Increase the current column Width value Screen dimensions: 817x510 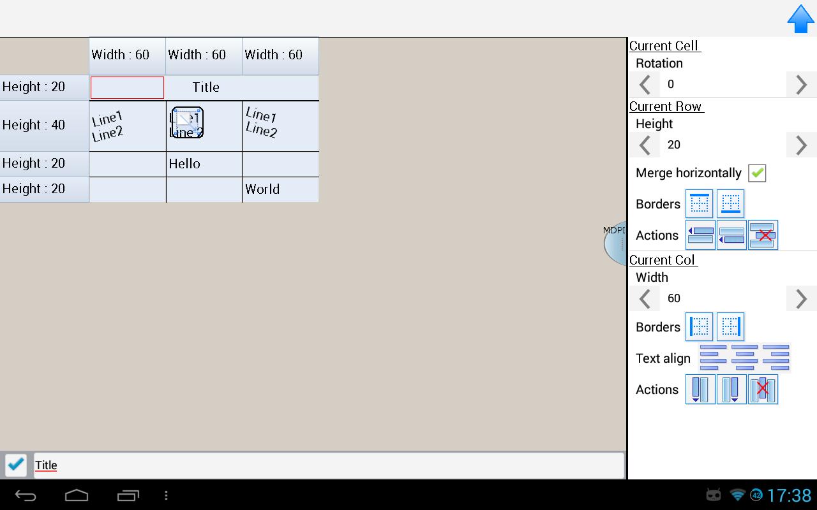point(801,298)
